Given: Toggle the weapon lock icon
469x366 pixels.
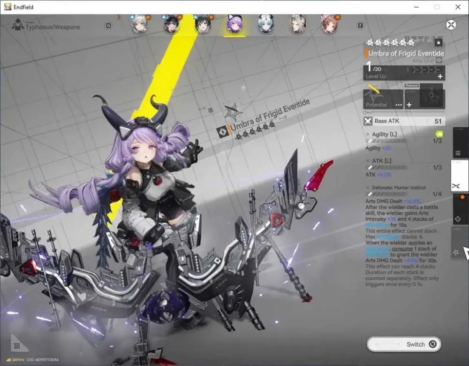Looking at the screenshot, I should [439, 43].
